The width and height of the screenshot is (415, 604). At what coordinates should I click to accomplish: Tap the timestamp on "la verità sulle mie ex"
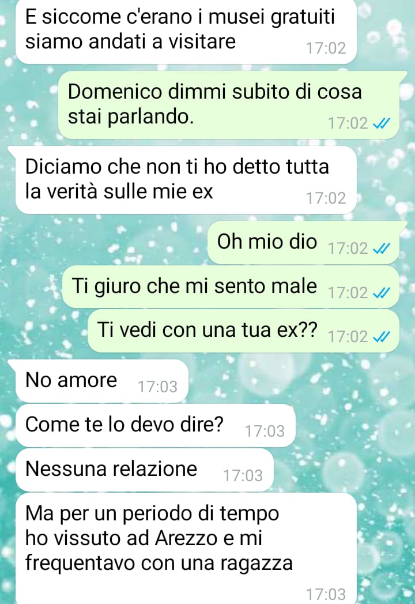pyautogui.click(x=326, y=198)
